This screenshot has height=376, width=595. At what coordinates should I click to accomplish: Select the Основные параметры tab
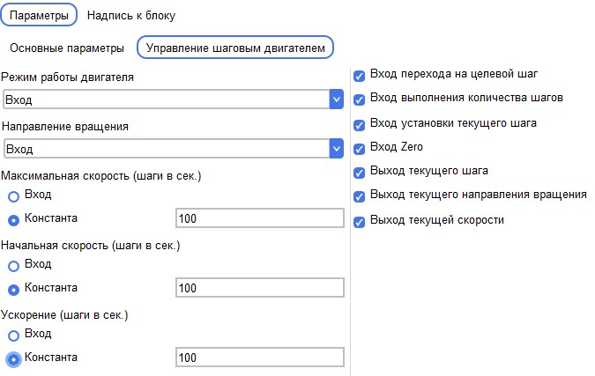(67, 48)
